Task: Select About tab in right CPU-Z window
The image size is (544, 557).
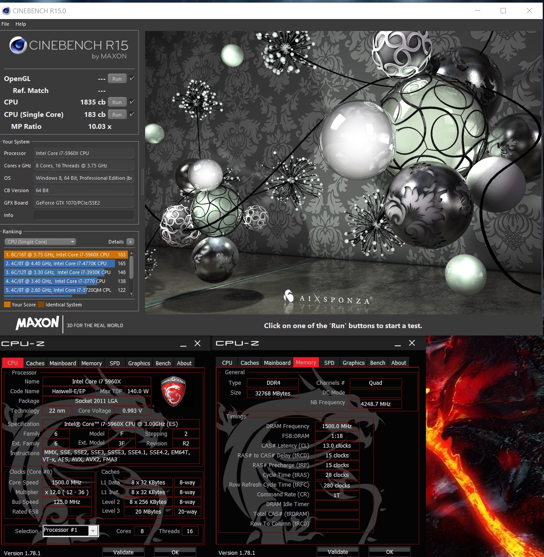Action: tap(399, 363)
